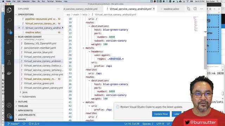Open the Extensions view icon

9,52
